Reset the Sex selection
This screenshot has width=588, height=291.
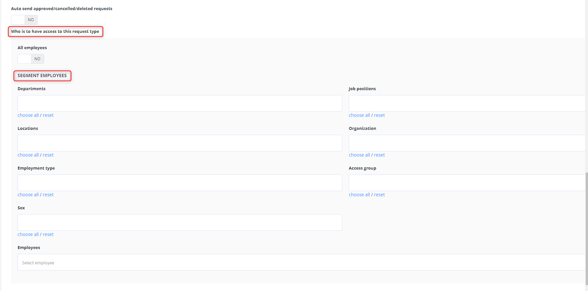[x=48, y=234]
